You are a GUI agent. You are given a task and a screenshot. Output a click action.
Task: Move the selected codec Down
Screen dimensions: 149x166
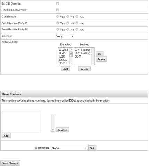101,59
